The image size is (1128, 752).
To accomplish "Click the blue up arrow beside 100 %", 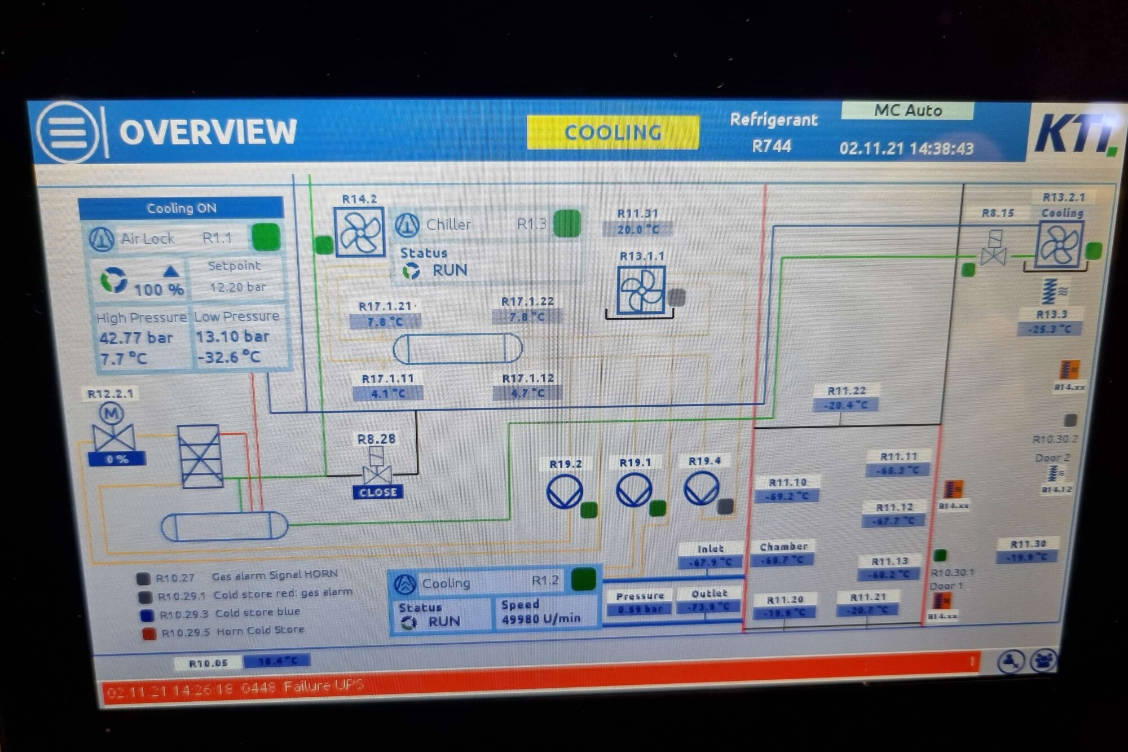I will [x=171, y=271].
